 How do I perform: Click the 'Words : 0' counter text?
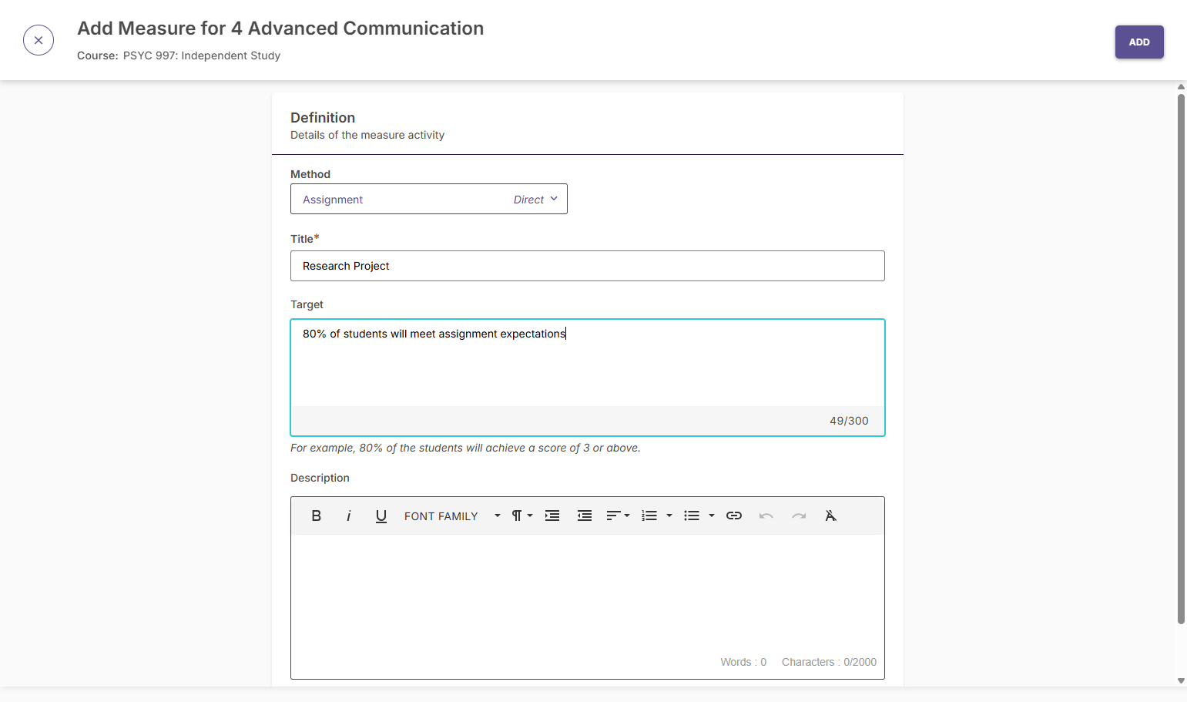click(743, 662)
